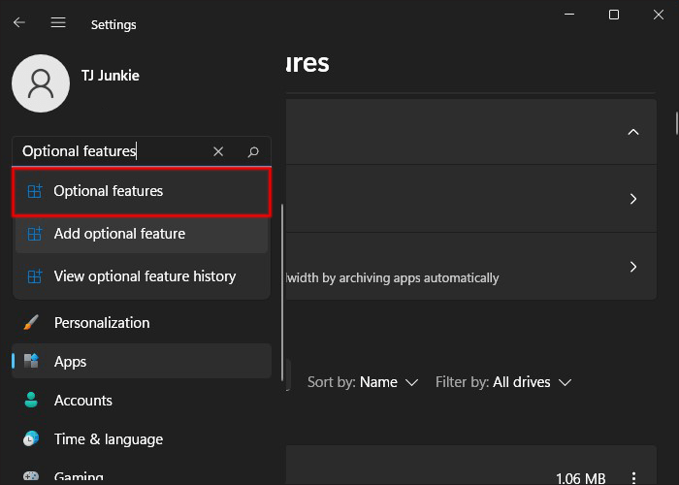Open the hamburger navigation menu
This screenshot has width=679, height=485.
point(58,23)
